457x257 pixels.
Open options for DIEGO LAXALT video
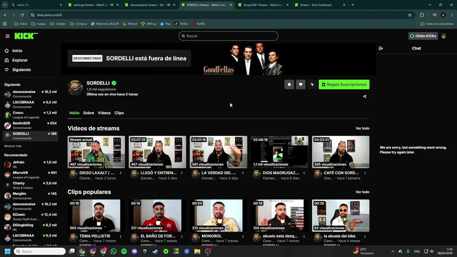coord(121,173)
